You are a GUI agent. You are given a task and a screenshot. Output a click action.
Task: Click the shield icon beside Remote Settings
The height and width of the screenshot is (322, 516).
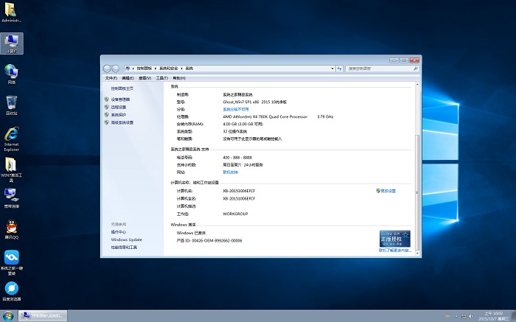107,107
